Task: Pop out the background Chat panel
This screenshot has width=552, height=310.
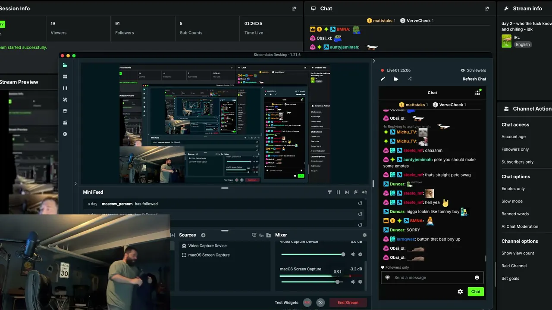Action: pos(487,9)
